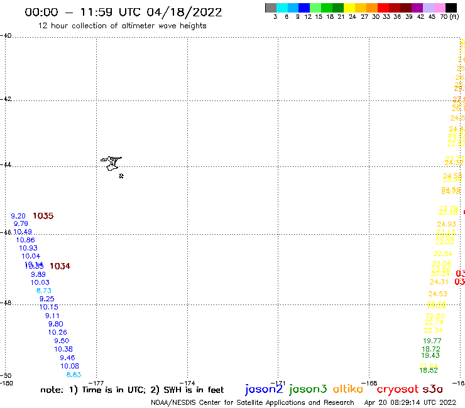Select the cyan color scale swatch
The height and width of the screenshot is (408, 465).
point(282,8)
